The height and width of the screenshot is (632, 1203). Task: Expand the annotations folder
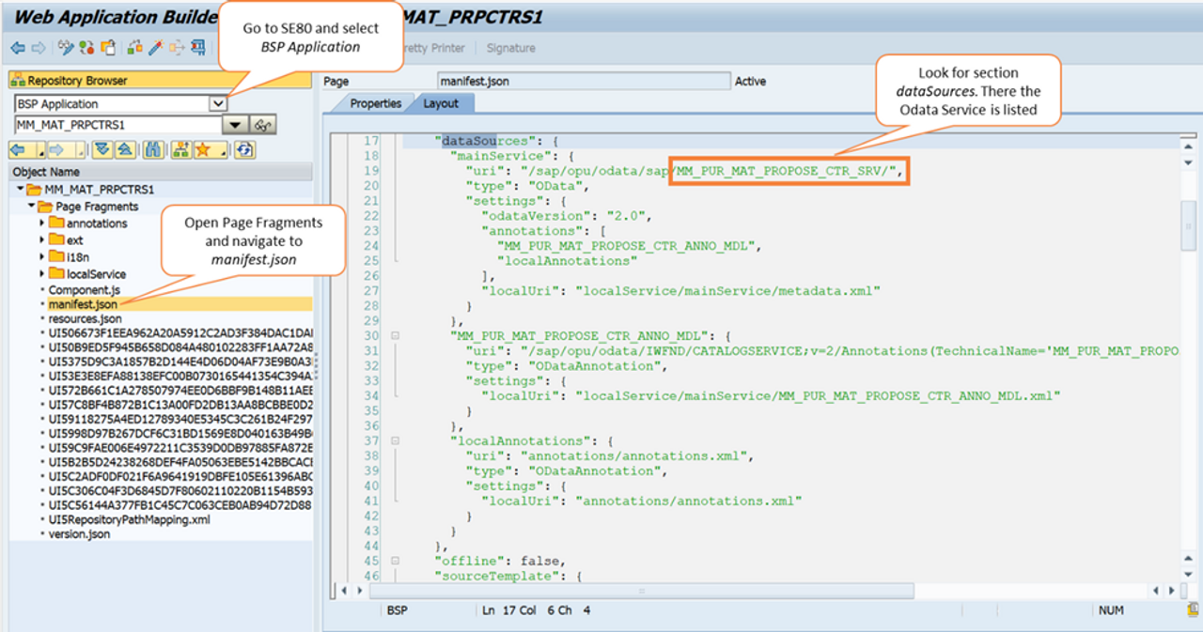(x=41, y=224)
